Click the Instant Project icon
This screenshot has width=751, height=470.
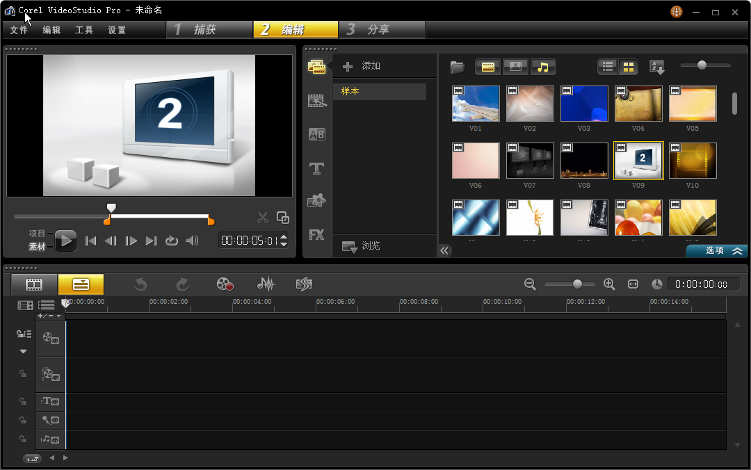coord(316,101)
